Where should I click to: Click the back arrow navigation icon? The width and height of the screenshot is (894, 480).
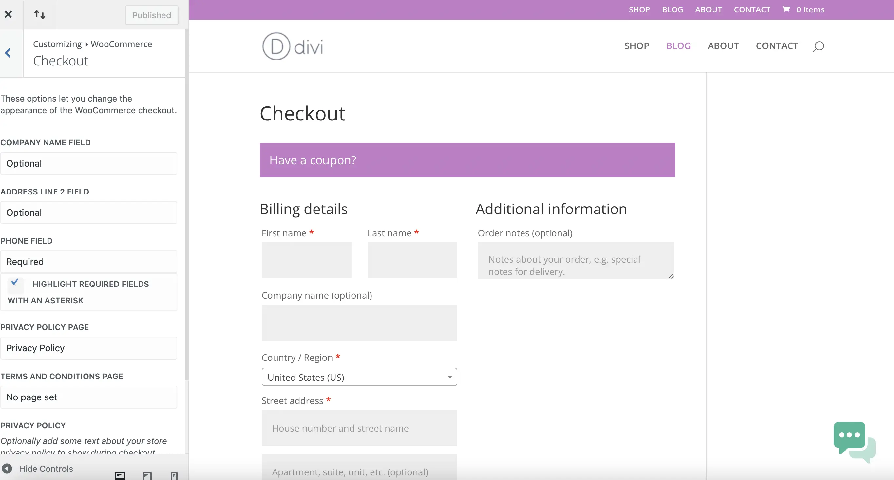tap(8, 53)
